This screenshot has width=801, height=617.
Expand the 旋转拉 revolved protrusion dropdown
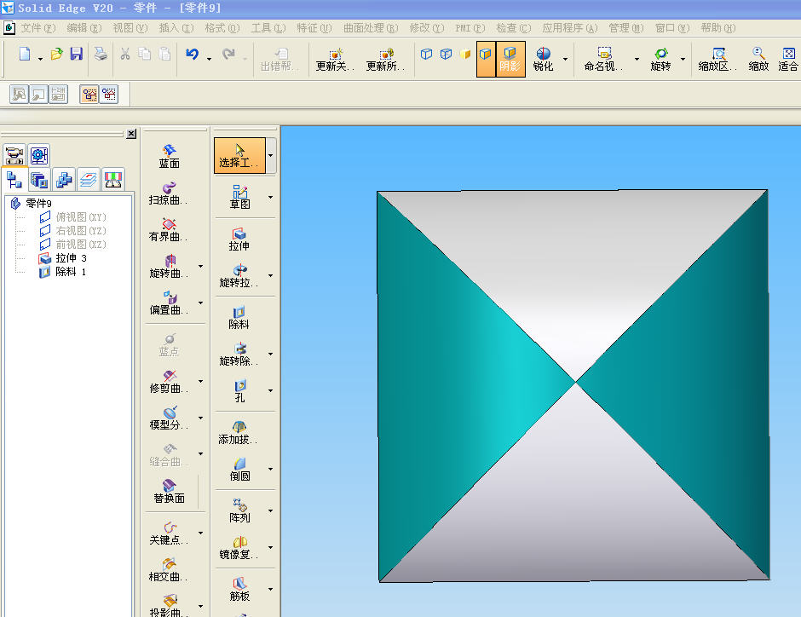(x=271, y=276)
